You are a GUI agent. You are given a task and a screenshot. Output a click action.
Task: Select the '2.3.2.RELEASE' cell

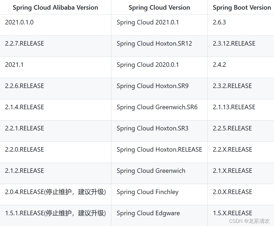[x=241, y=89]
